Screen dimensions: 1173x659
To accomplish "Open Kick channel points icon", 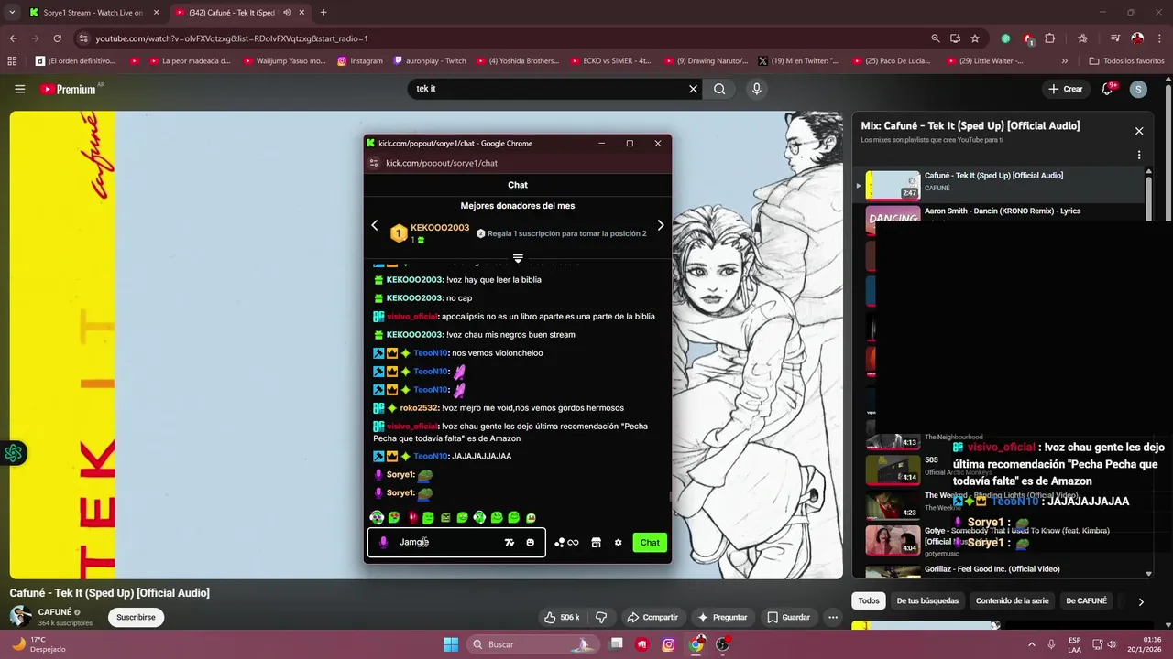I will click(565, 543).
